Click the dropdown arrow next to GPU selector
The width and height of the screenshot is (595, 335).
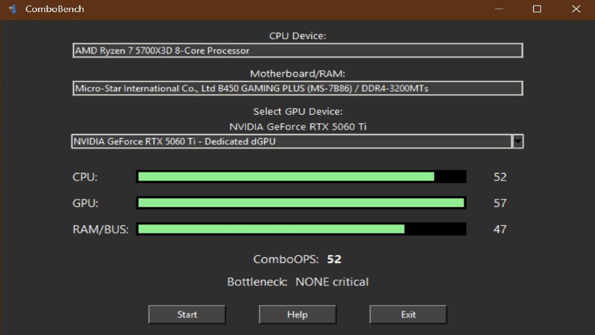[x=517, y=142]
